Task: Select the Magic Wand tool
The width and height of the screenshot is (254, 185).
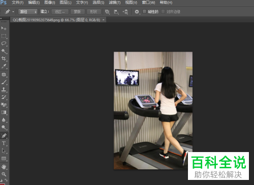Action: coord(4,51)
